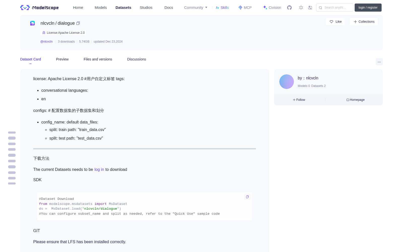
Task: Open Studios in top navigation
Action: (x=146, y=8)
